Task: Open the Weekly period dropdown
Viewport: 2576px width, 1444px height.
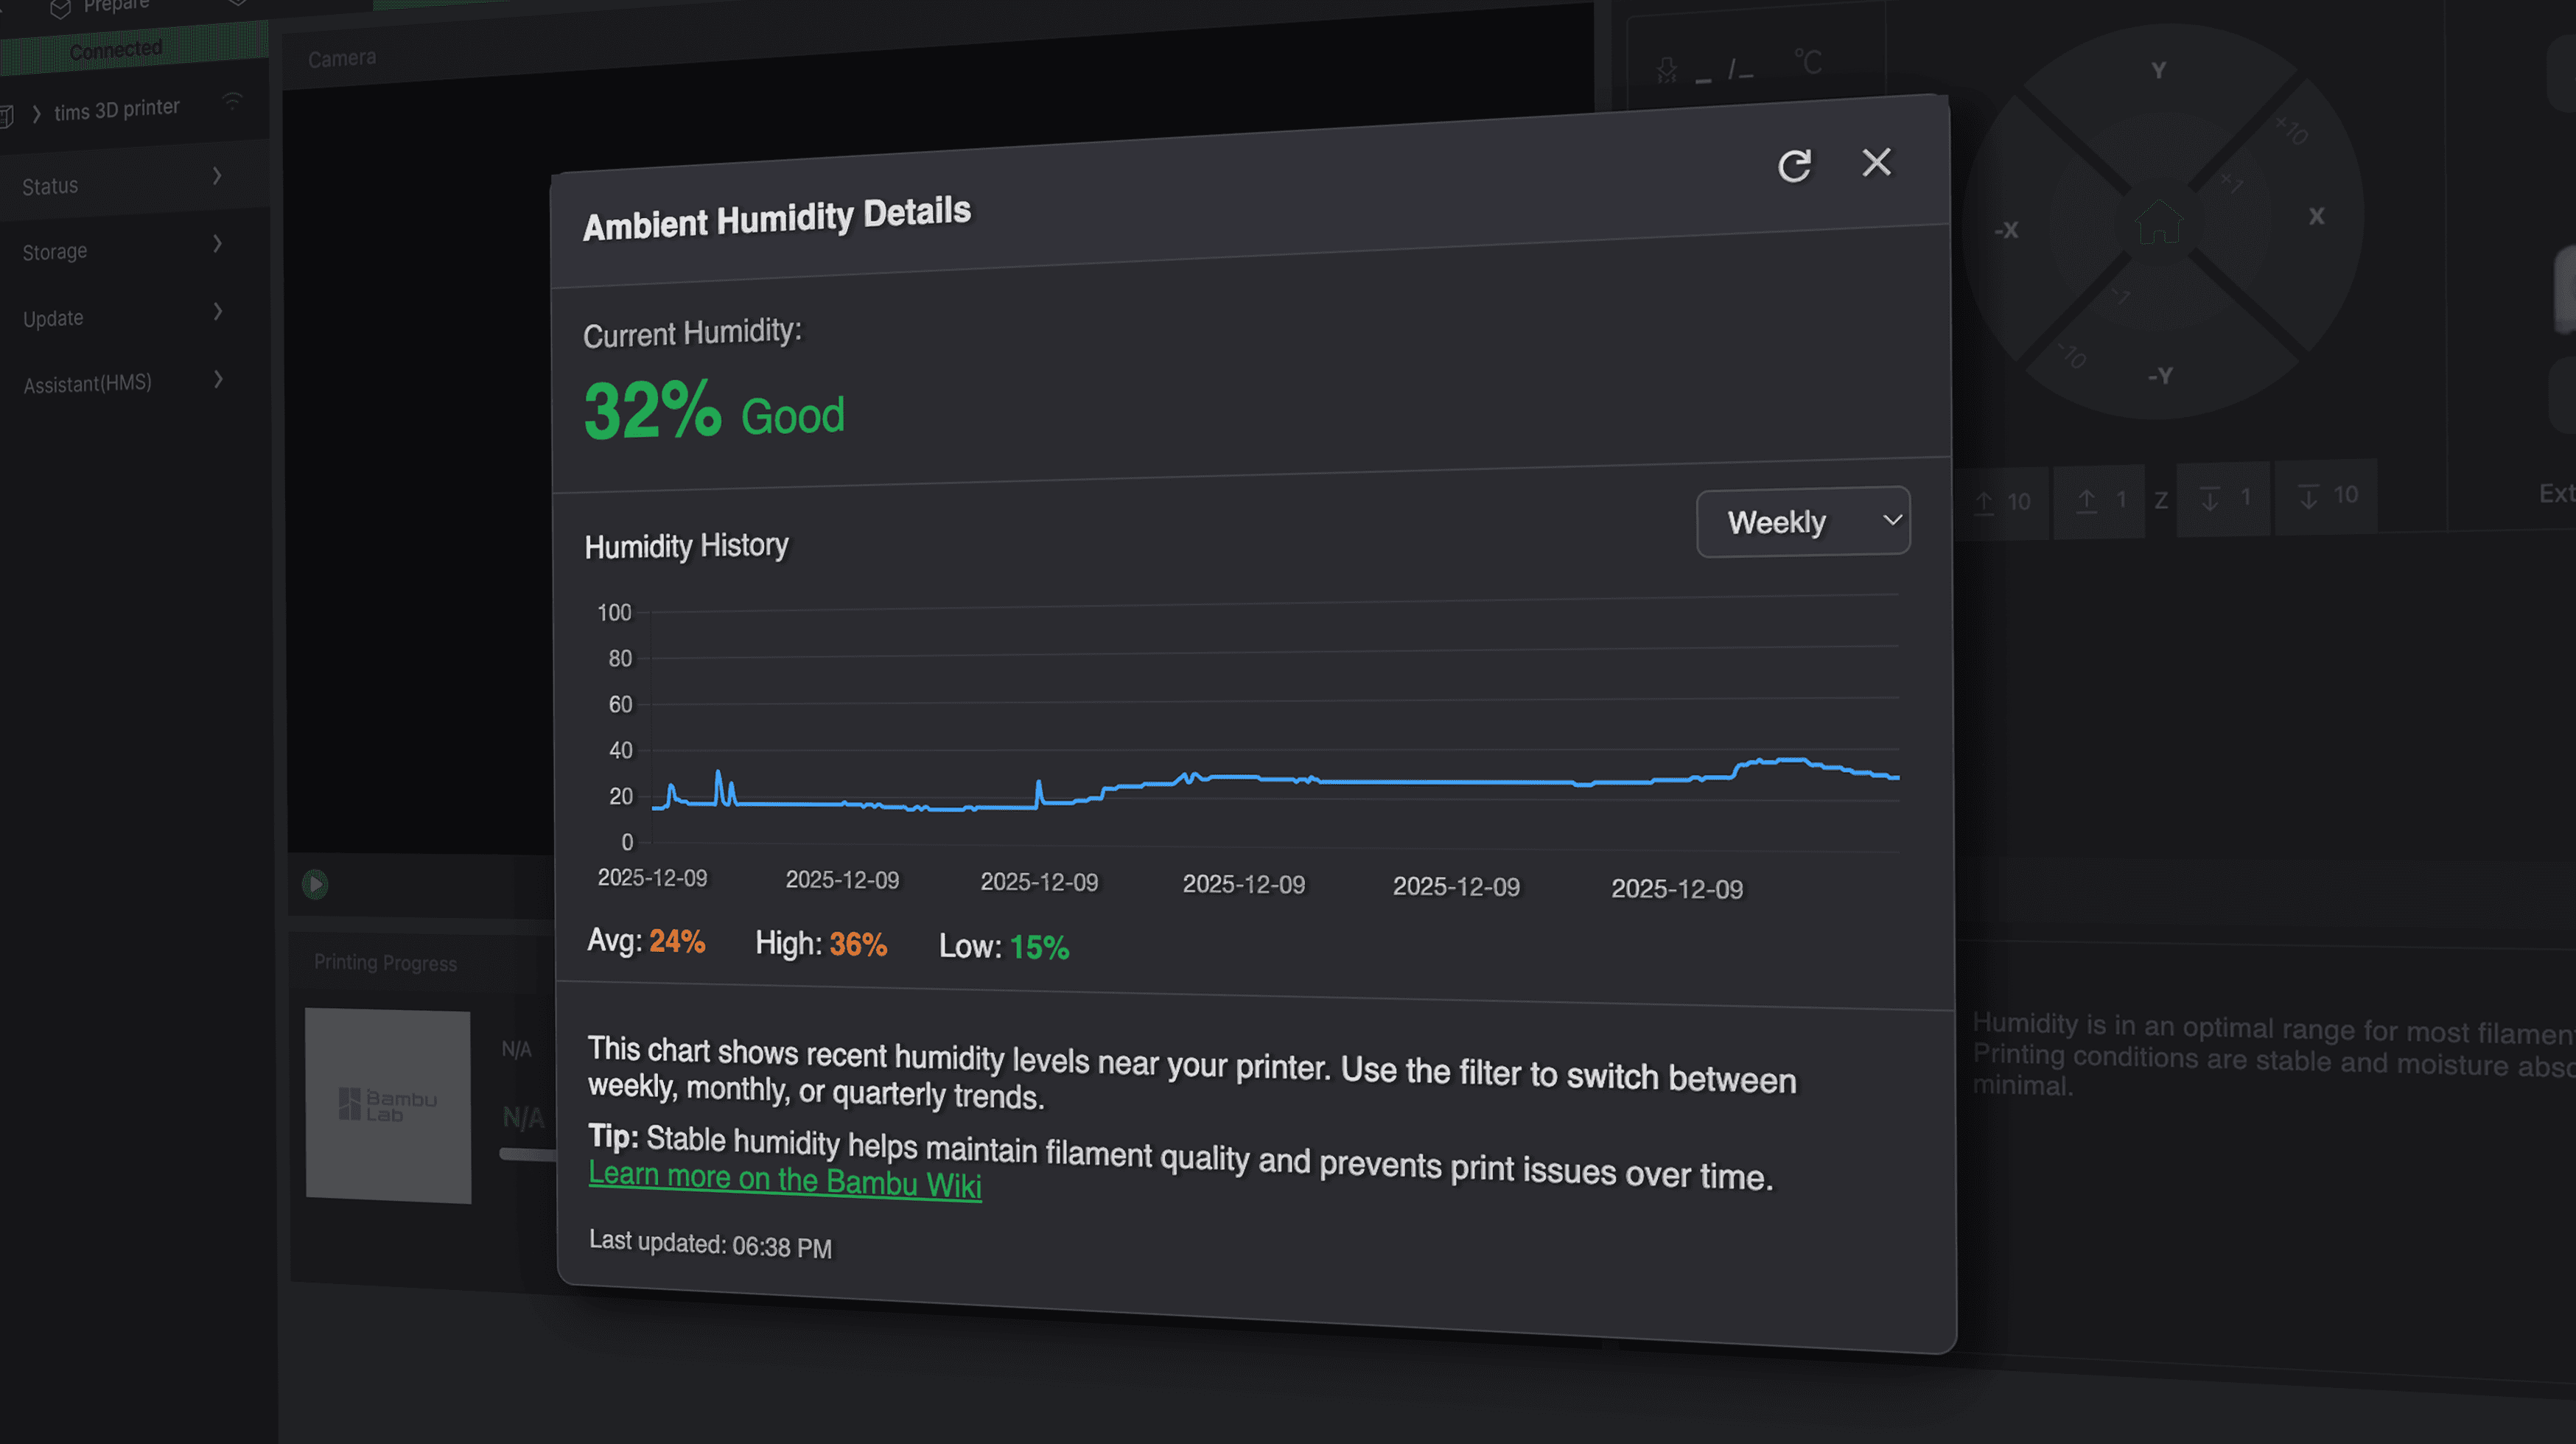Action: click(x=1803, y=522)
